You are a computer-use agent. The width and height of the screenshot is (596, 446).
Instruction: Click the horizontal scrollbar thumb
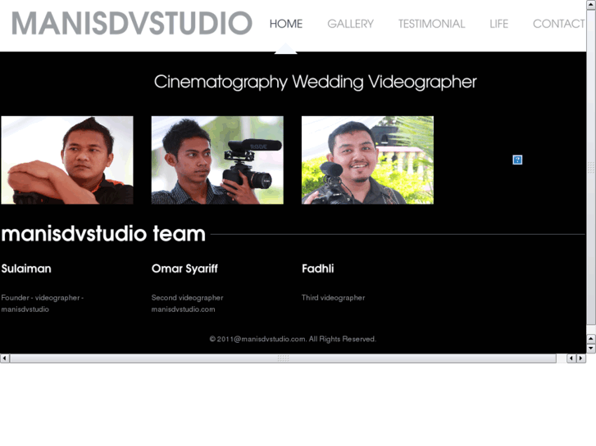283,358
